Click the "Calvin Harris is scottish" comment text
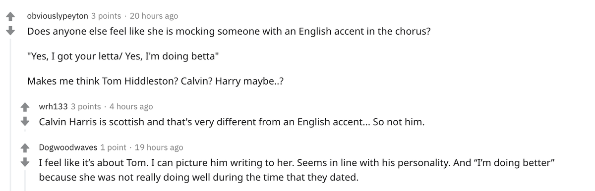Image resolution: width=595 pixels, height=191 pixels. point(232,122)
